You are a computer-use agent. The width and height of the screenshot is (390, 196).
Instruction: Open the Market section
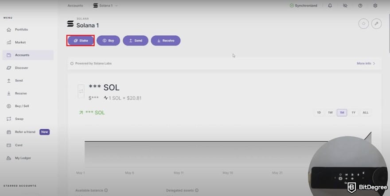click(20, 42)
